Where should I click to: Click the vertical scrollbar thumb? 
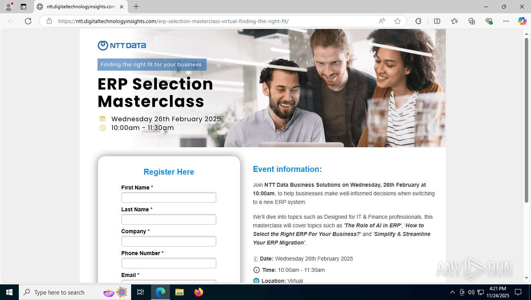(x=526, y=120)
